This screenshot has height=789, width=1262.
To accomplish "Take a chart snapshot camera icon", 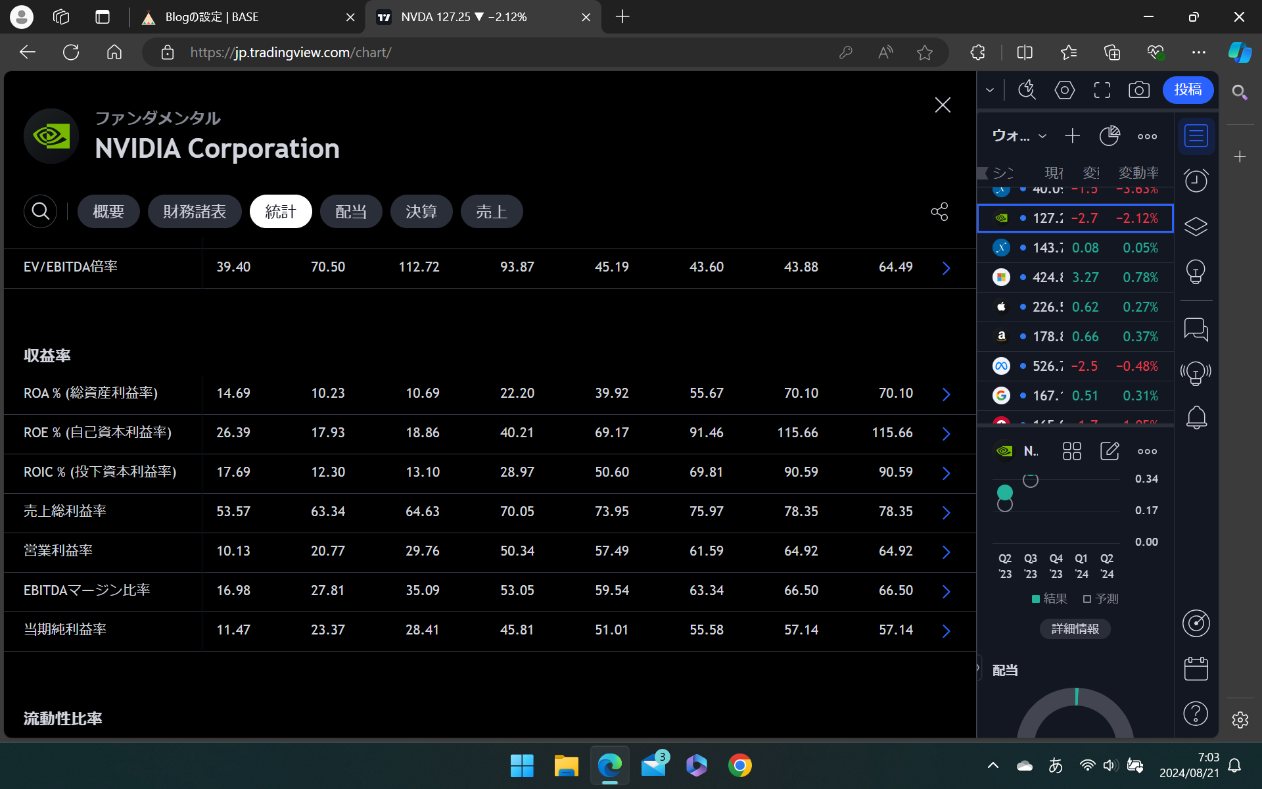I will pos(1139,90).
